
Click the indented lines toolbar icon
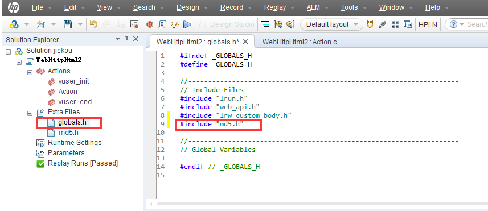[x=265, y=24]
